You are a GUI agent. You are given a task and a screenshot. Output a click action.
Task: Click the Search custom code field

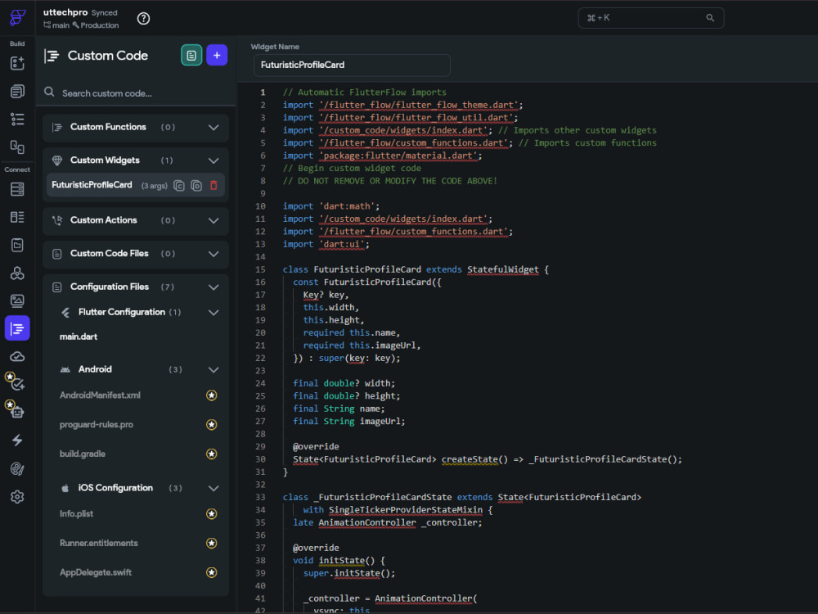136,93
